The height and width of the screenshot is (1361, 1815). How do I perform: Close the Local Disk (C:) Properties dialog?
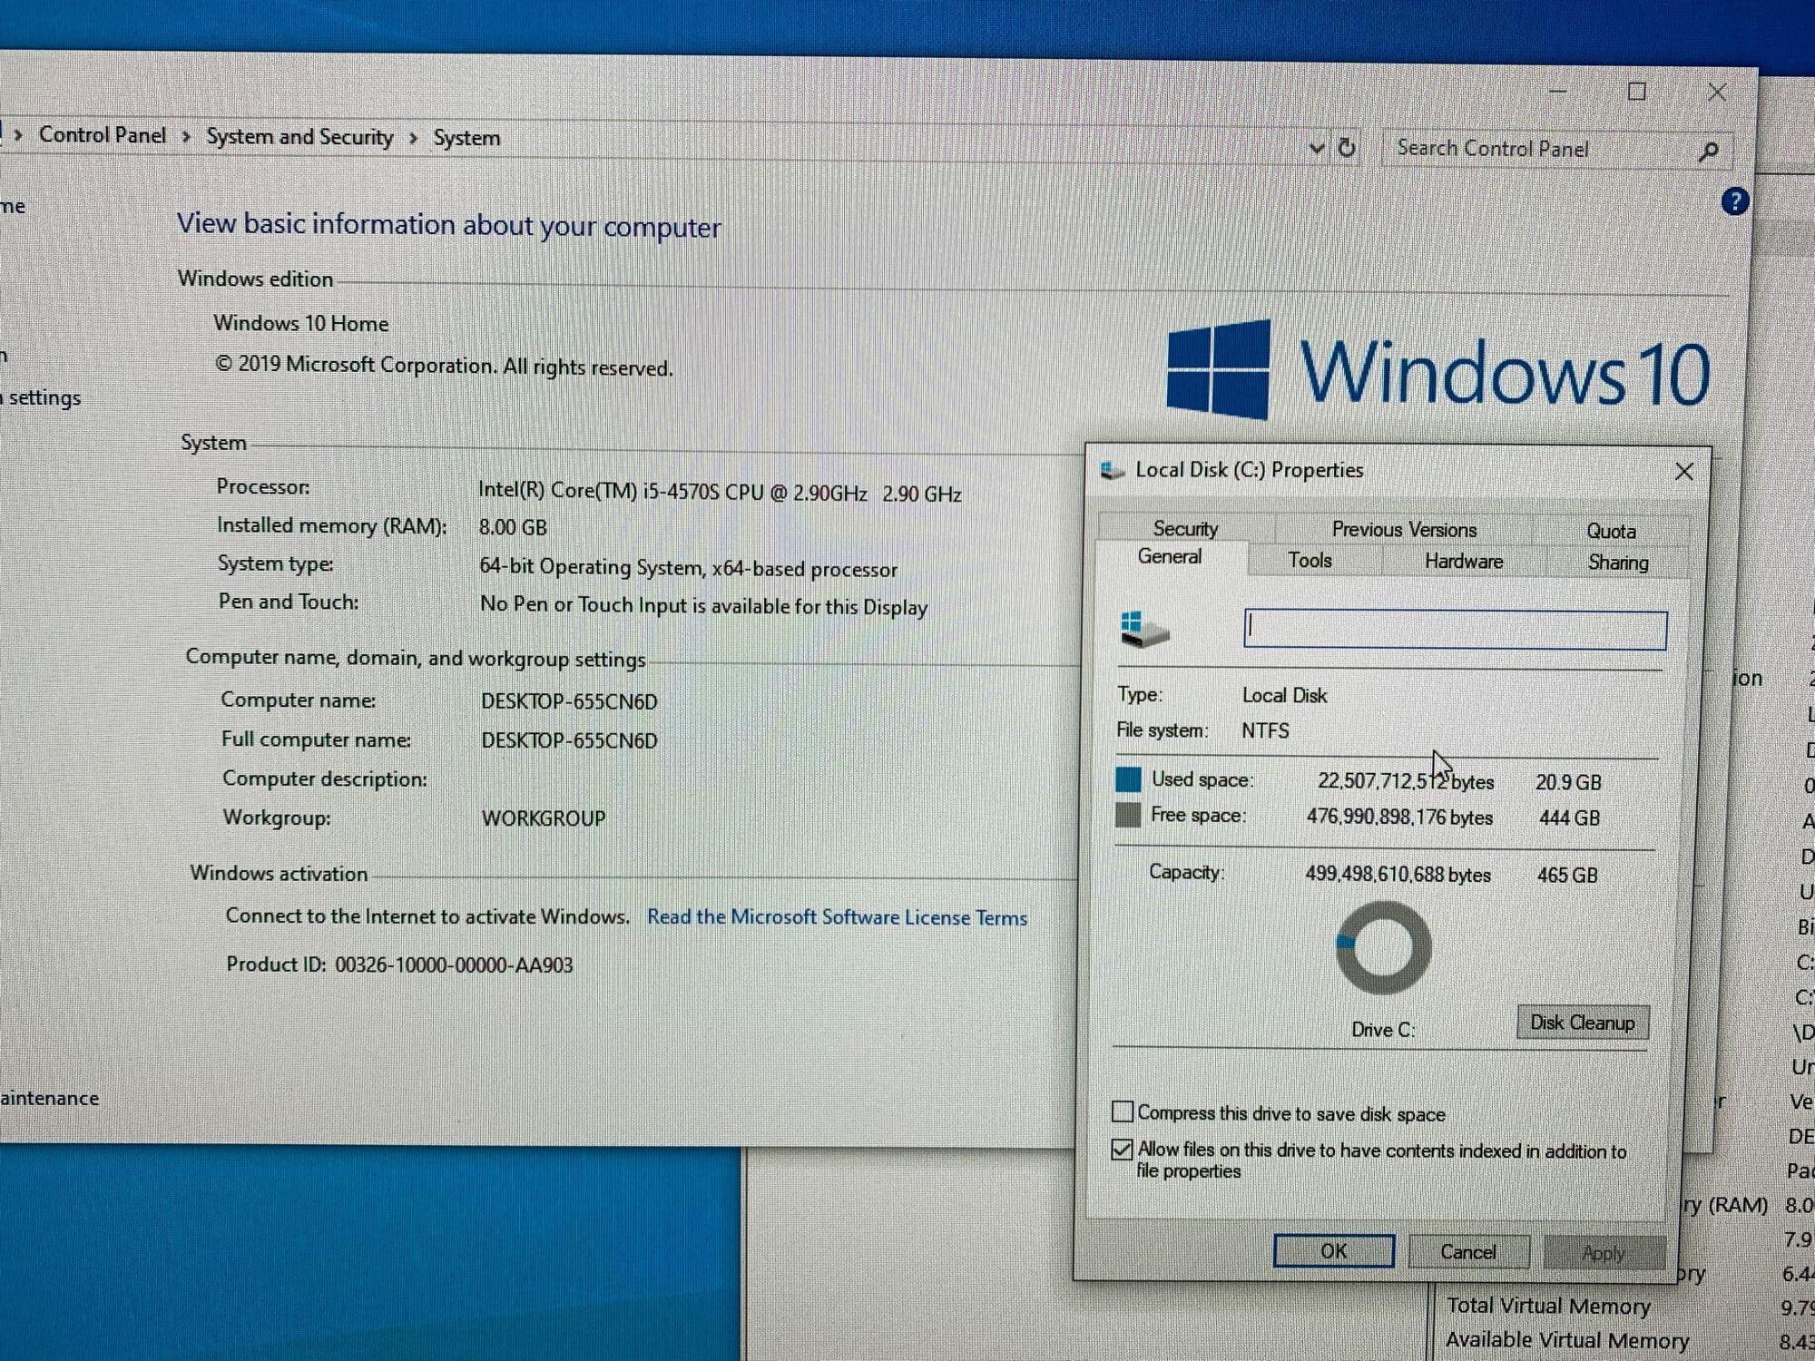point(1684,472)
